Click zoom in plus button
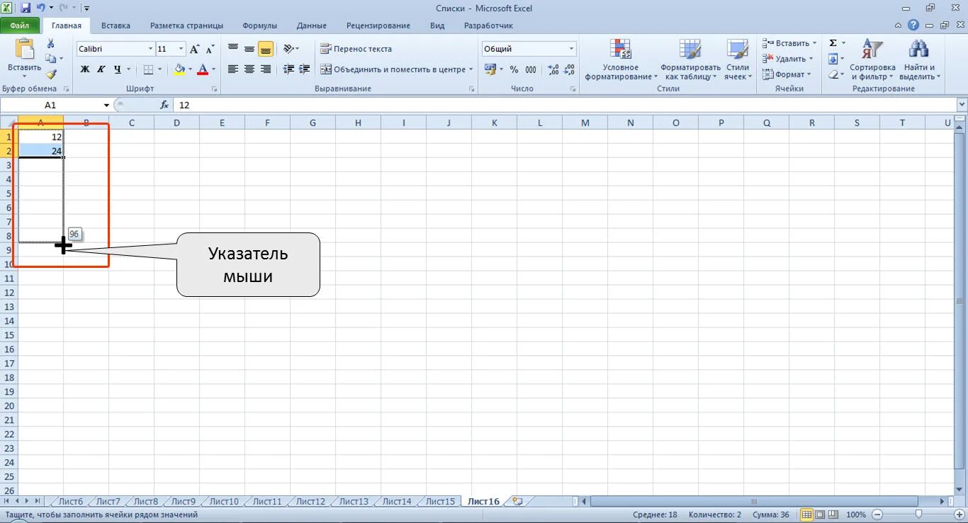 coord(959,514)
